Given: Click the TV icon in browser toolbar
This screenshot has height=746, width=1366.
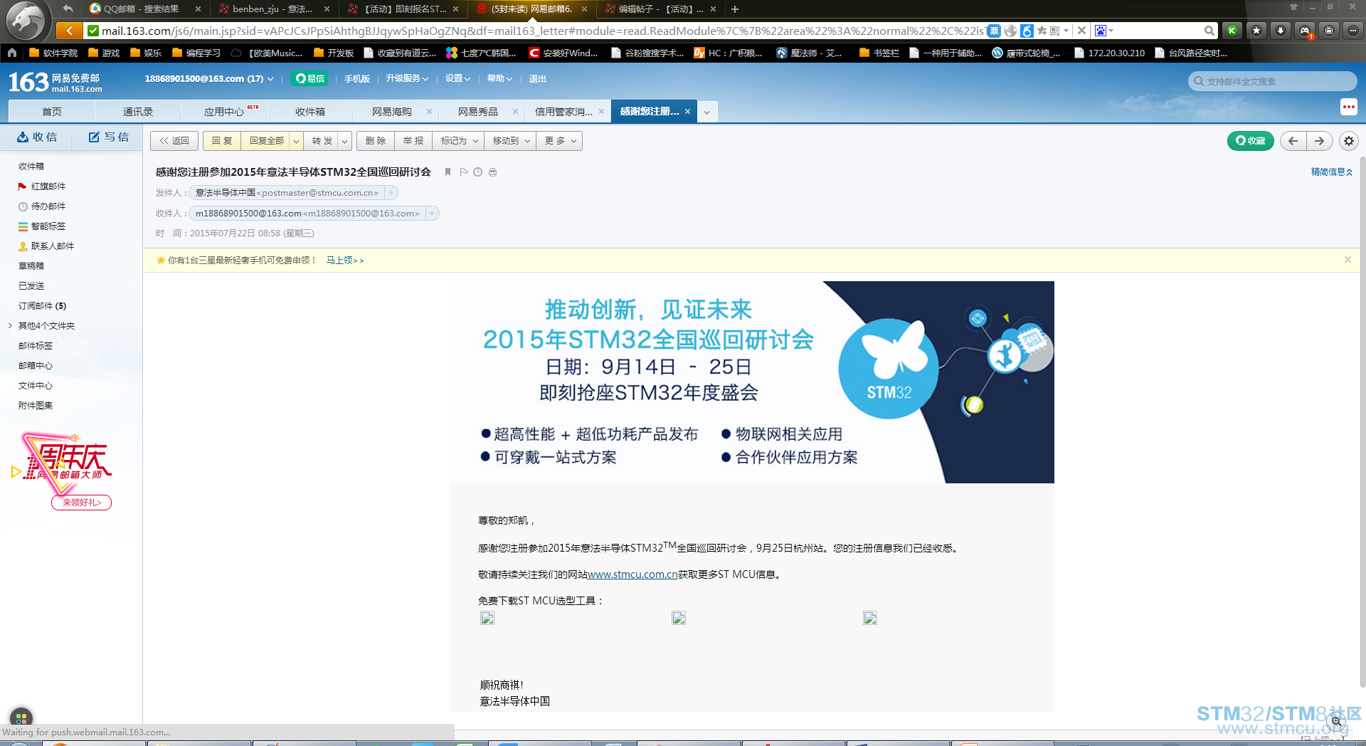Looking at the screenshot, I should coord(1329,31).
